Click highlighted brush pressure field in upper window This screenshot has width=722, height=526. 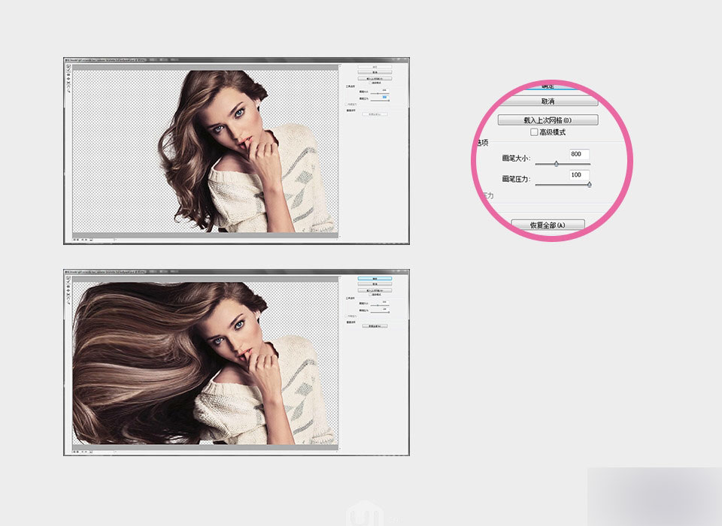point(385,97)
